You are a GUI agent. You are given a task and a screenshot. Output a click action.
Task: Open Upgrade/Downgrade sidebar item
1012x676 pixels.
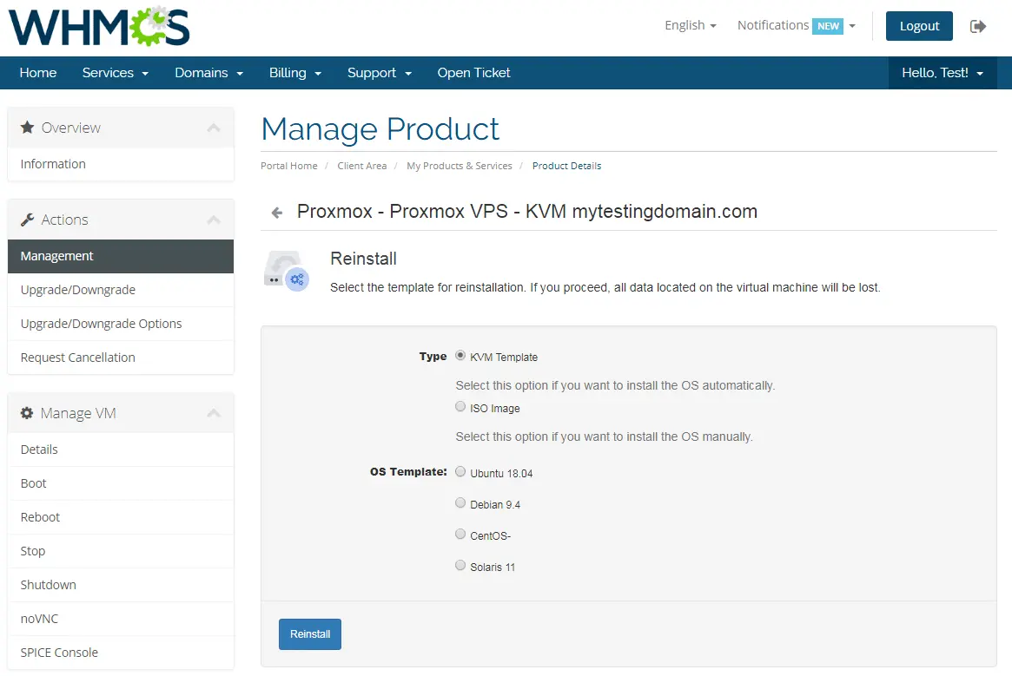121,290
